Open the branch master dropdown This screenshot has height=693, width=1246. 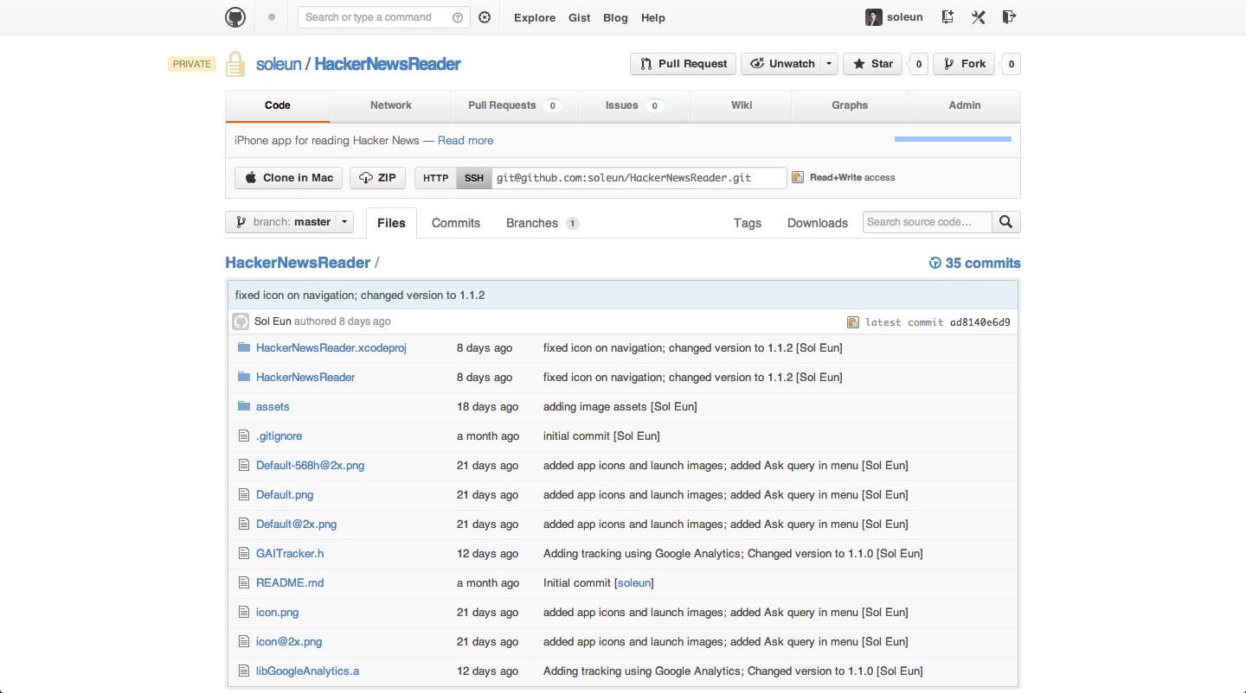289,222
